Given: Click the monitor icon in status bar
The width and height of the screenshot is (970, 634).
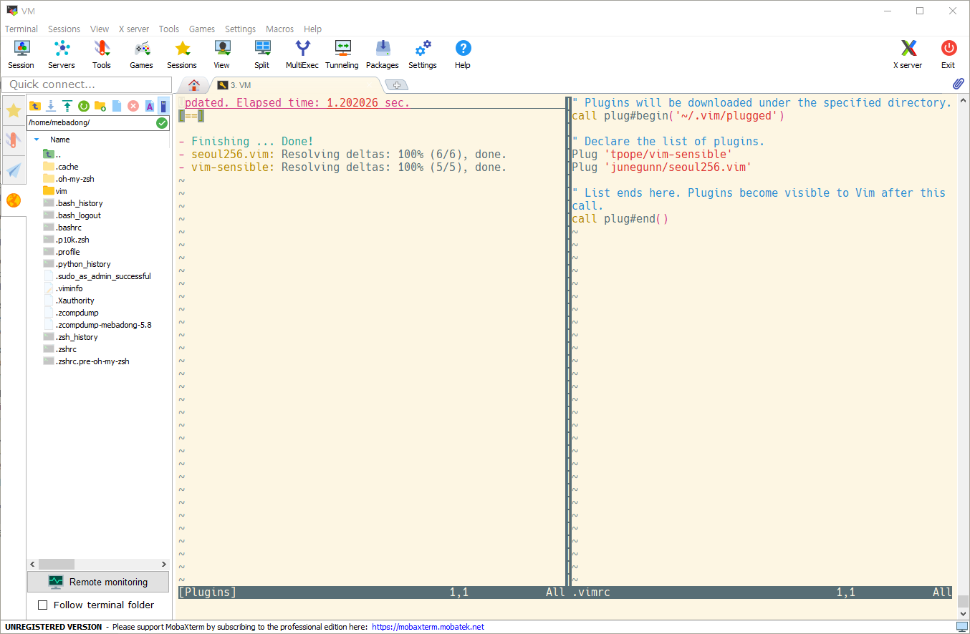Looking at the screenshot, I should click(961, 627).
